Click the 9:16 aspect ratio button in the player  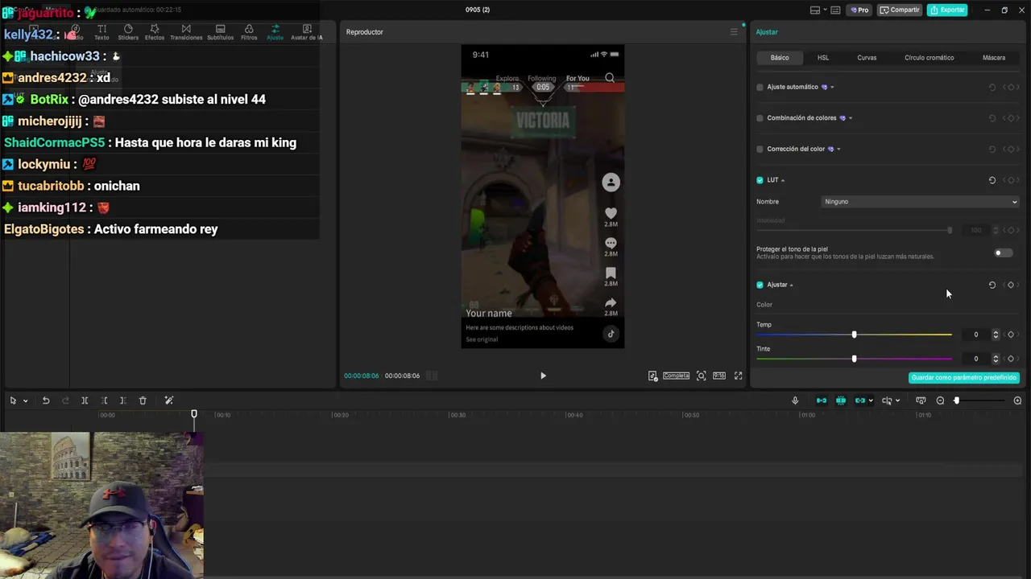click(719, 376)
